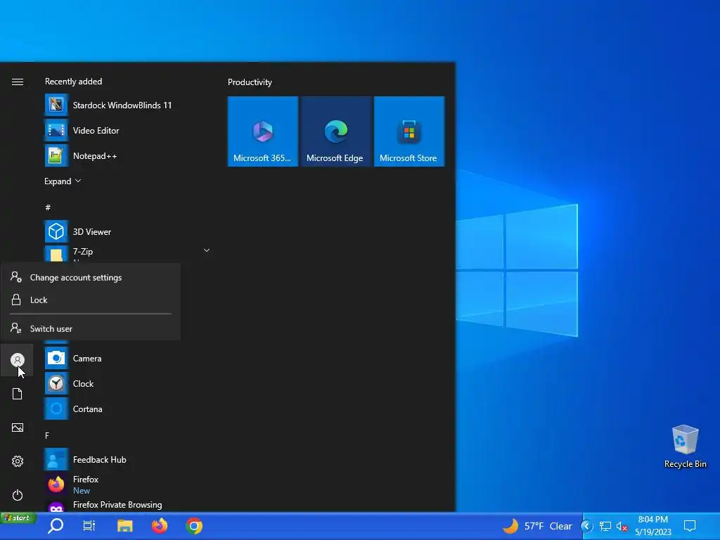Open Stardock WindowBlinds 11 icon
Viewport: 720px width, 540px height.
56,105
